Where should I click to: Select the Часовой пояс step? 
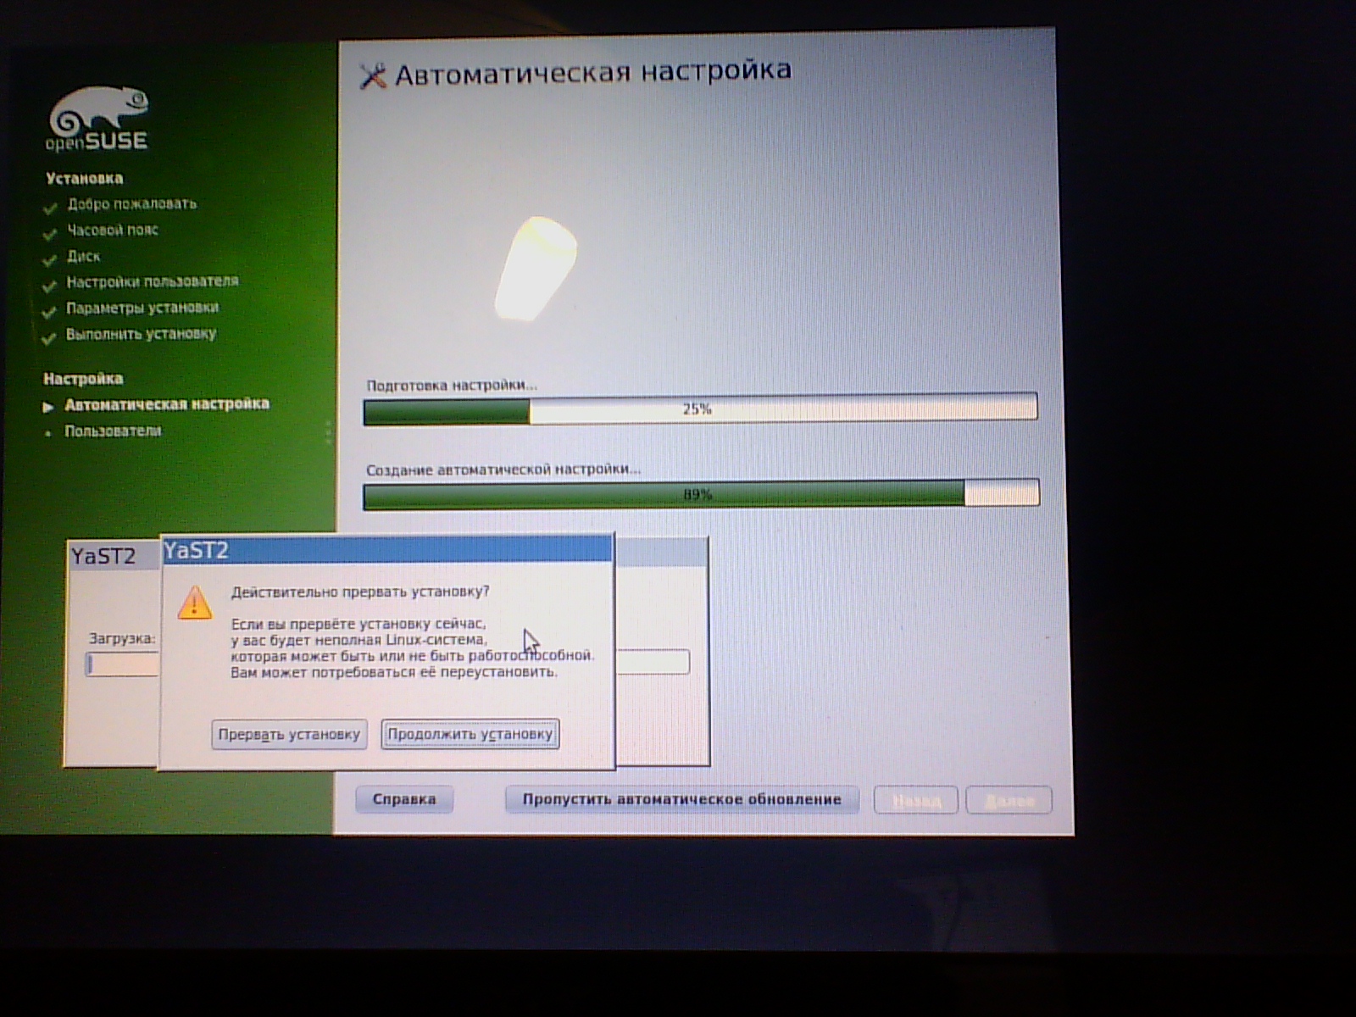click(113, 231)
